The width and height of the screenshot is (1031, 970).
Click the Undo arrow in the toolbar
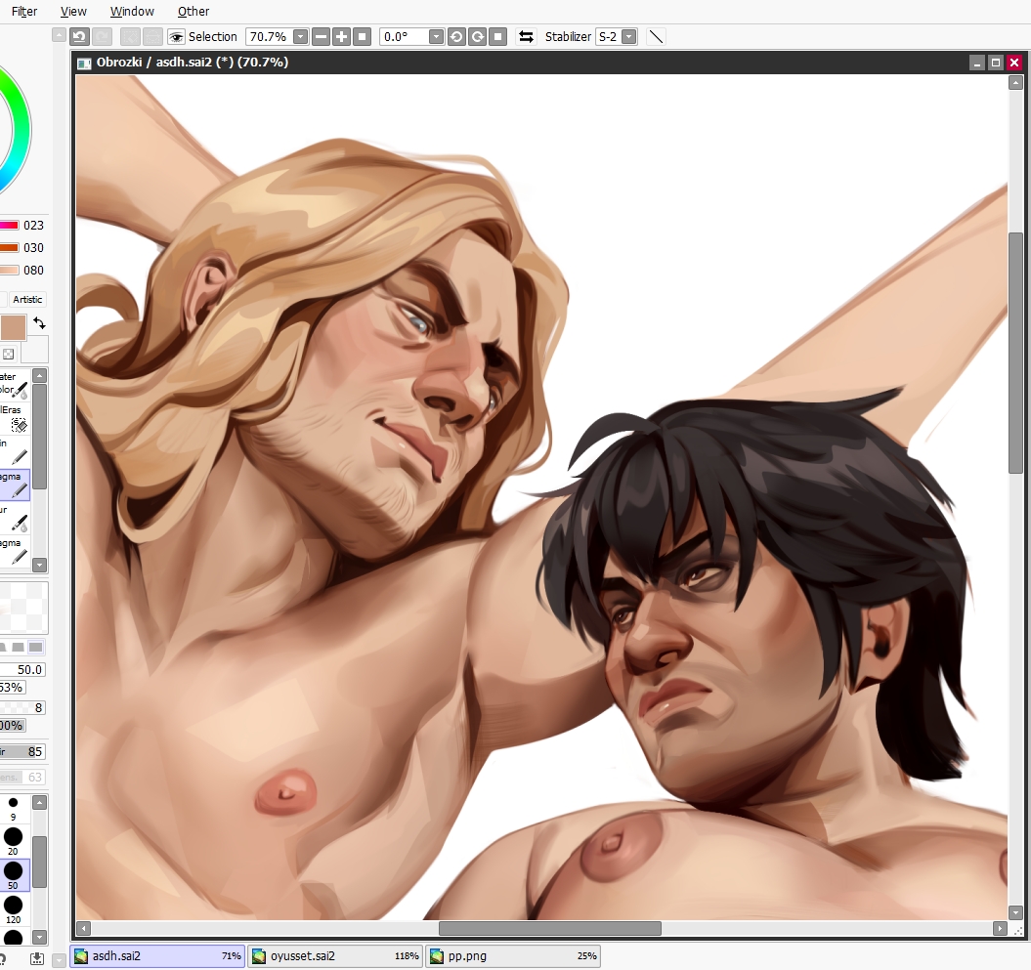(x=79, y=36)
